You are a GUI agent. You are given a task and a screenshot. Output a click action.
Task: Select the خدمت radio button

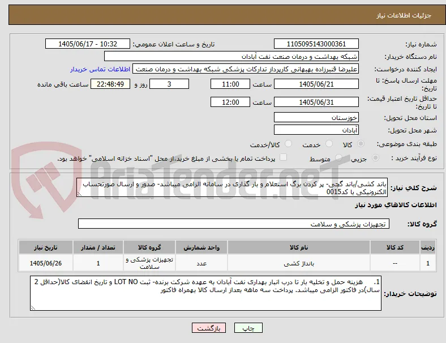coord(329,144)
